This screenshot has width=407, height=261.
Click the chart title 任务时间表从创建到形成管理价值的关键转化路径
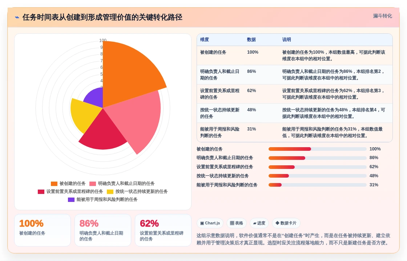102,17
